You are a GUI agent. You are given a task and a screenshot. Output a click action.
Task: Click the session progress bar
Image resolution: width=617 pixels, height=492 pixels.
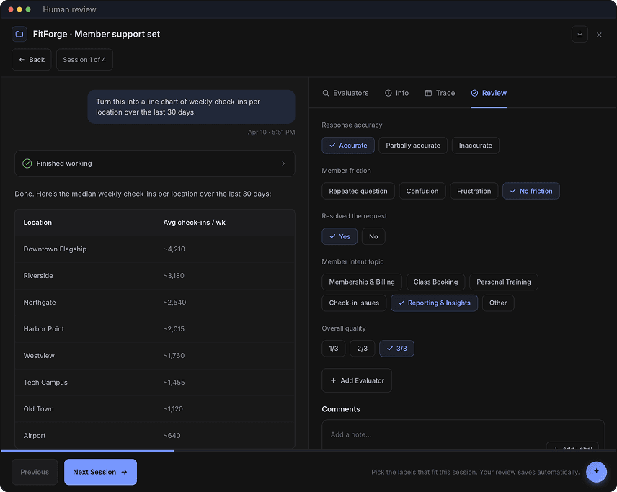click(x=308, y=451)
